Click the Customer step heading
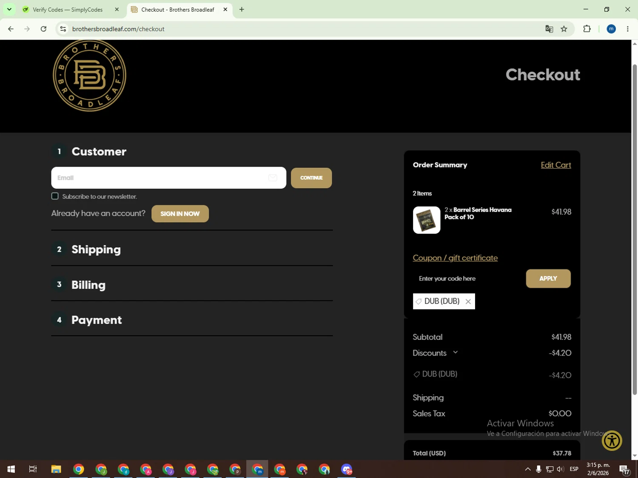 [99, 152]
